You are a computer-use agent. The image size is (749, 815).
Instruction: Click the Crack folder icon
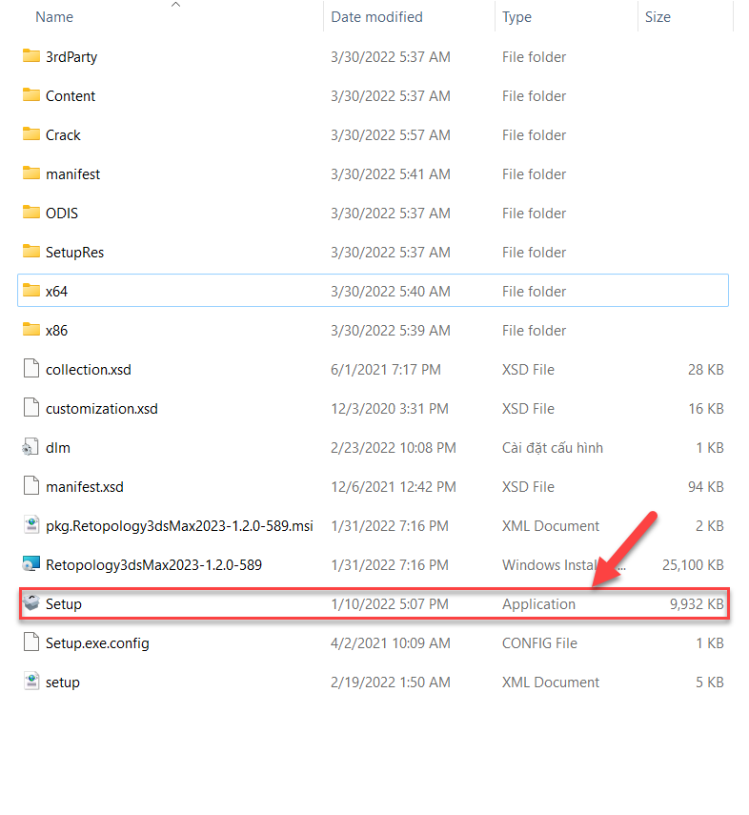pos(32,134)
